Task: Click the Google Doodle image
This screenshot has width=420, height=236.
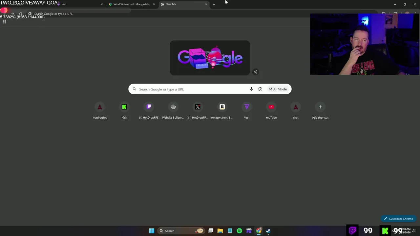Action: pyautogui.click(x=210, y=58)
